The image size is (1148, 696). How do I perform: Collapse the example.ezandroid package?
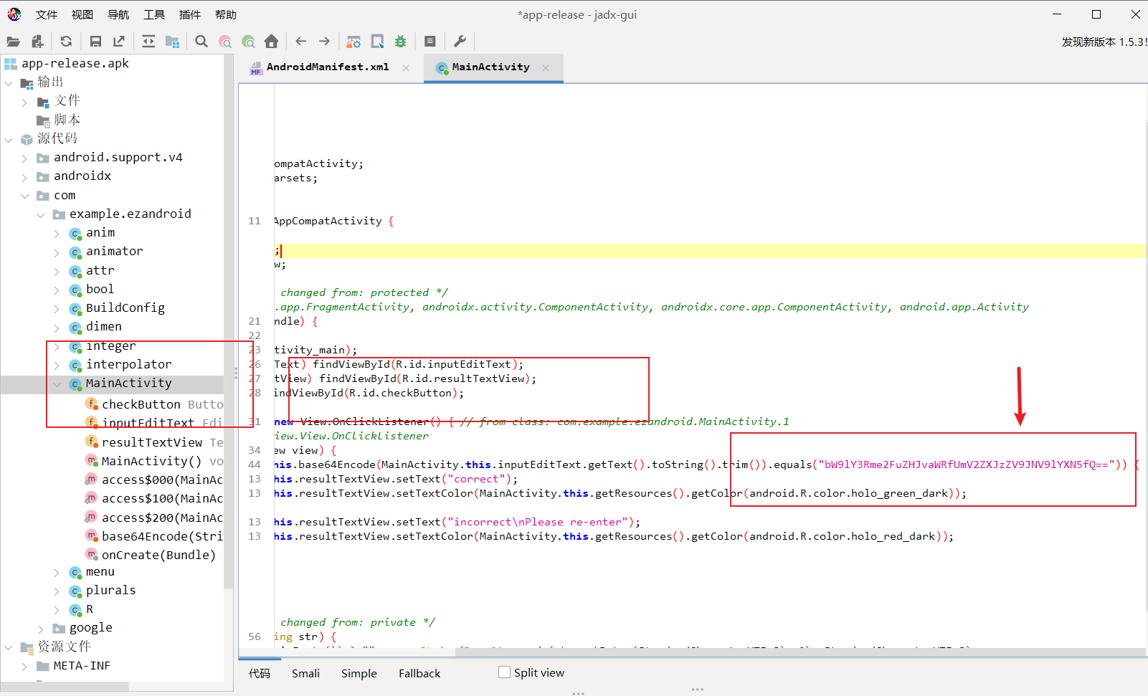[x=40, y=214]
